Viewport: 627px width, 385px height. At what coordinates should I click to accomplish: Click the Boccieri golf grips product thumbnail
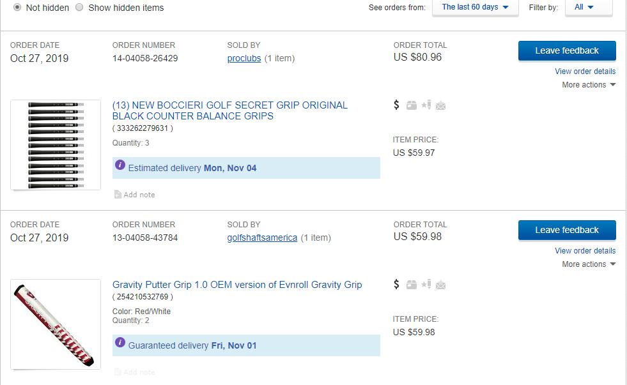point(56,145)
